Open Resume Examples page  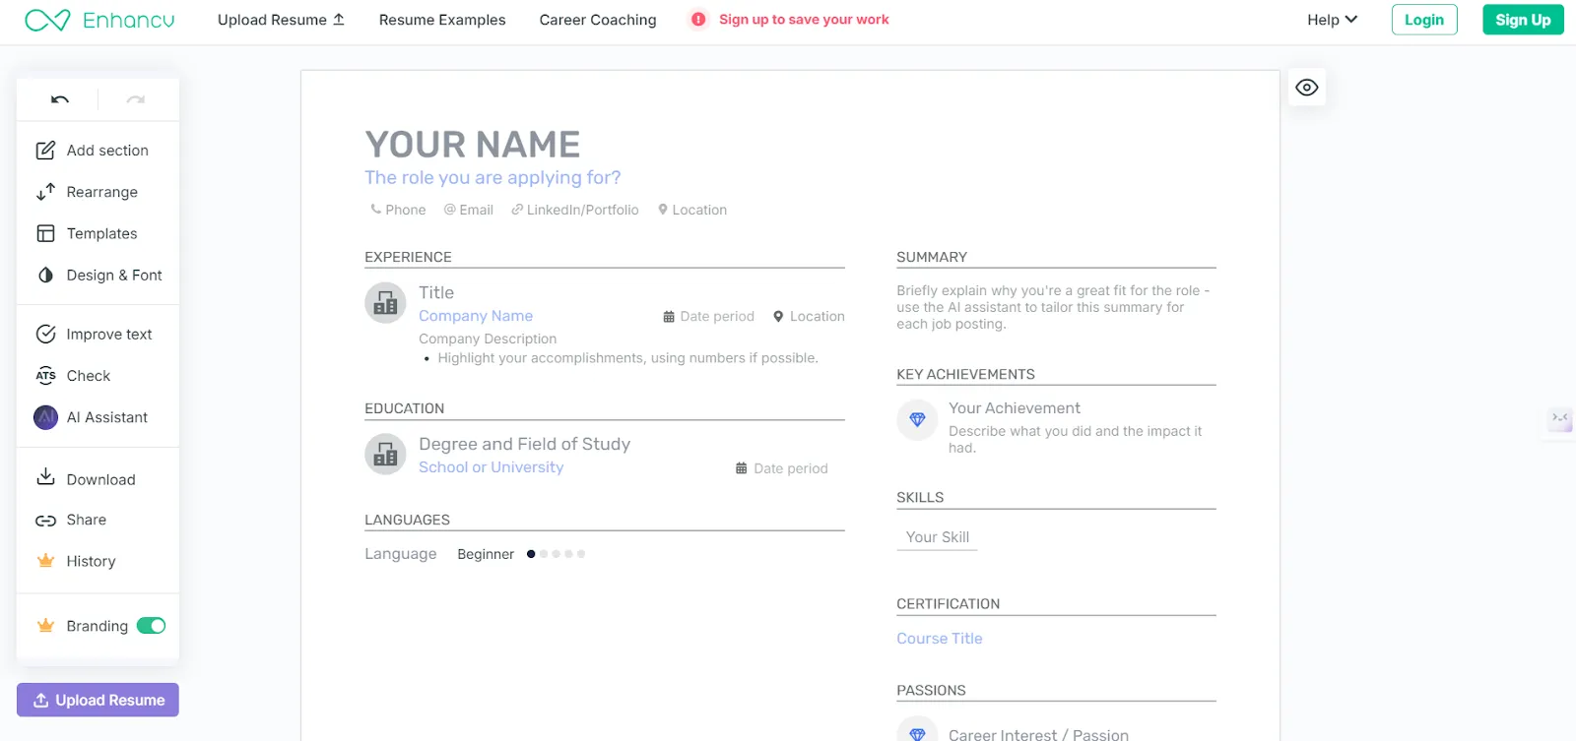click(x=442, y=20)
